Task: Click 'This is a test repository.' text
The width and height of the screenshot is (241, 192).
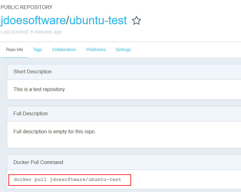Action: [x=39, y=89]
